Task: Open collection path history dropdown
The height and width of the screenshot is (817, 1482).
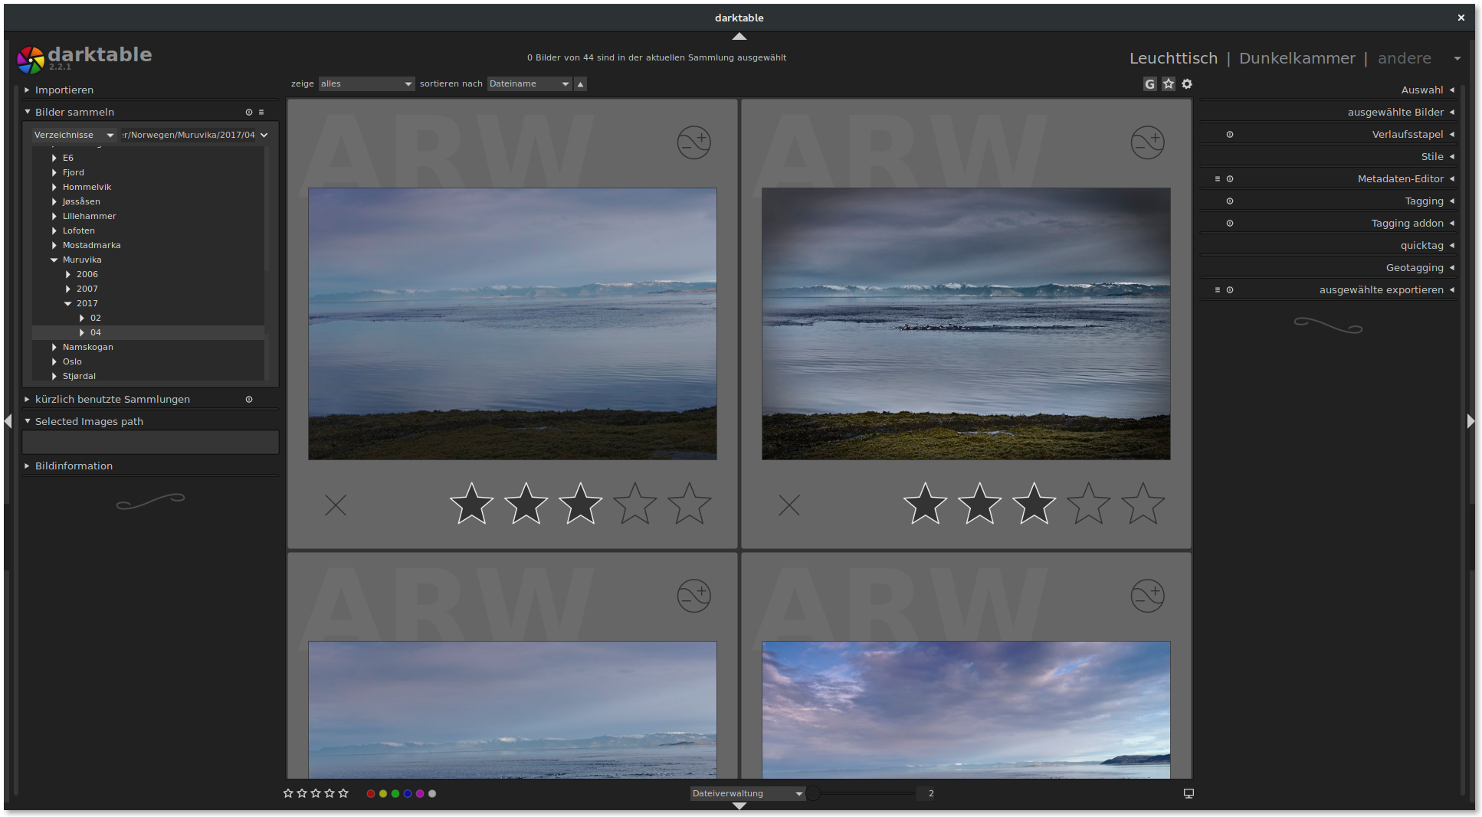Action: click(x=264, y=136)
